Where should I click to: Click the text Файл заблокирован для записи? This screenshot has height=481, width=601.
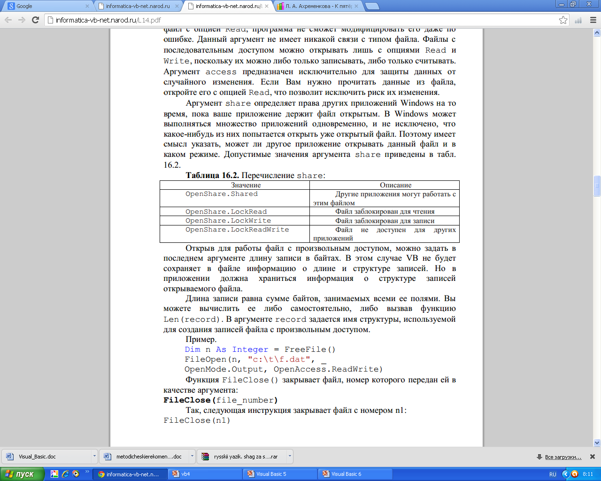coord(385,221)
